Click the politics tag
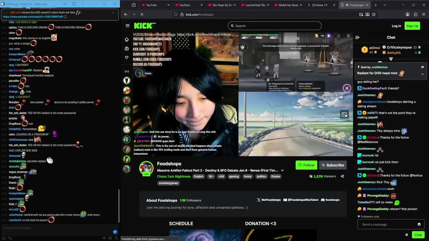This screenshot has width=429, height=241. pyautogui.click(x=261, y=176)
